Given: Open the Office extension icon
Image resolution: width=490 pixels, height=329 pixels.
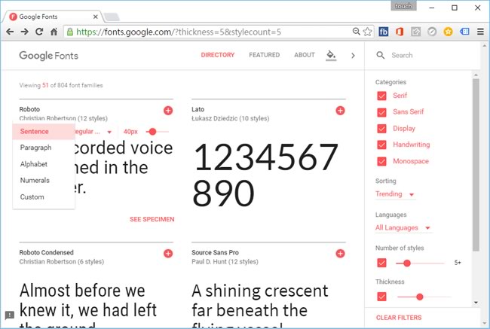Looking at the screenshot, I should 400,32.
